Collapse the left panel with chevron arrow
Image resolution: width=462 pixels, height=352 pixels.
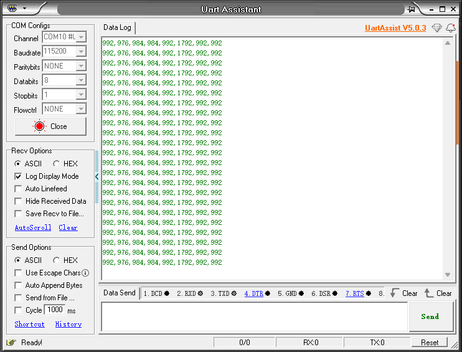pyautogui.click(x=97, y=176)
